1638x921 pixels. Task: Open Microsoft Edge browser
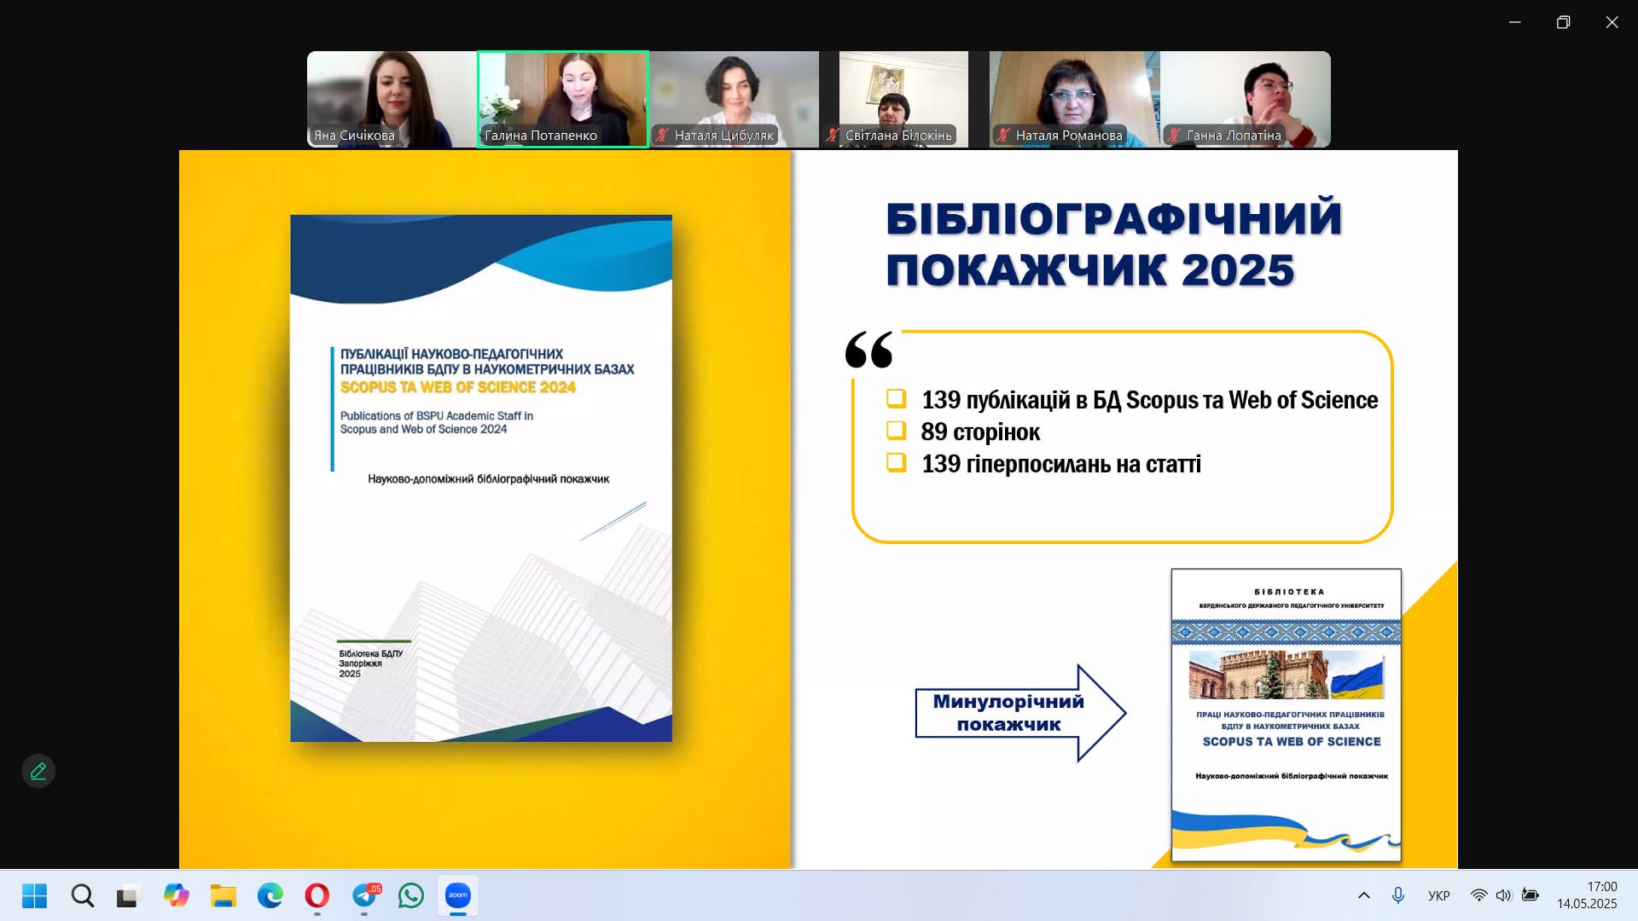tap(270, 895)
